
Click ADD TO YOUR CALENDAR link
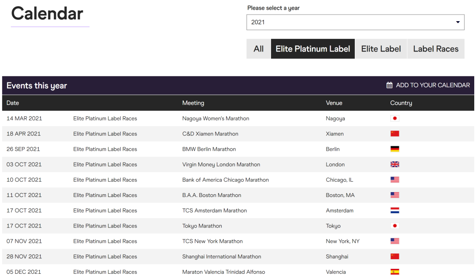coord(432,85)
